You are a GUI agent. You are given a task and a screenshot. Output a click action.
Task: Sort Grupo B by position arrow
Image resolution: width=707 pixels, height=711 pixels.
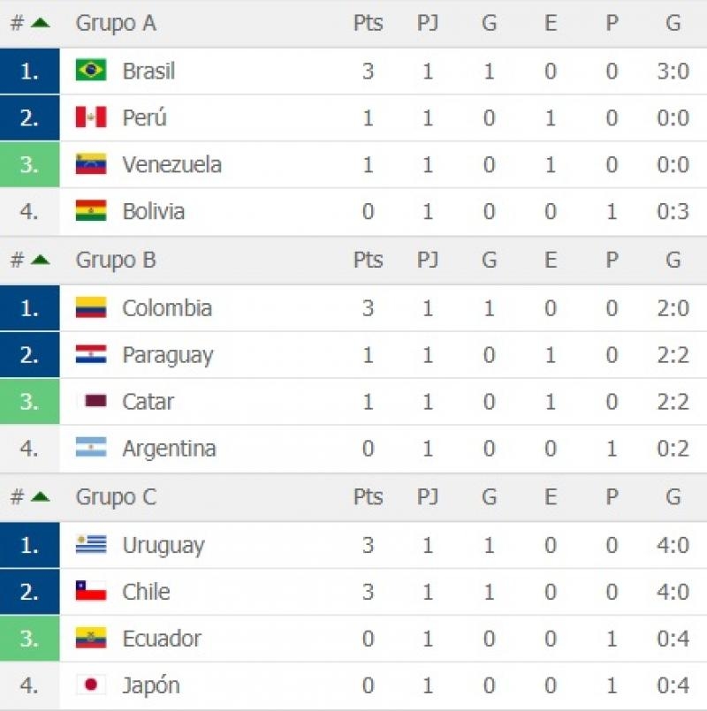(40, 260)
